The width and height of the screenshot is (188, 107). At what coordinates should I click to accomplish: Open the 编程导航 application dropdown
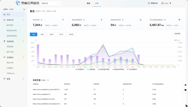coord(51,3)
